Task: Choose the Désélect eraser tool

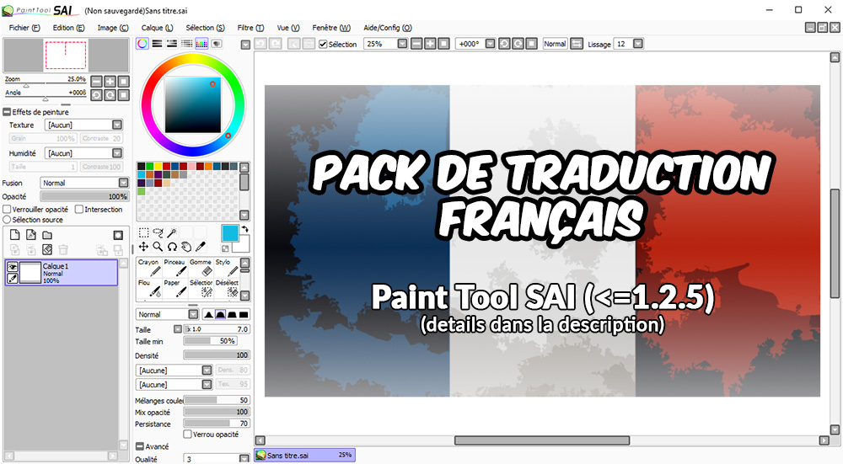Action: pyautogui.click(x=226, y=288)
